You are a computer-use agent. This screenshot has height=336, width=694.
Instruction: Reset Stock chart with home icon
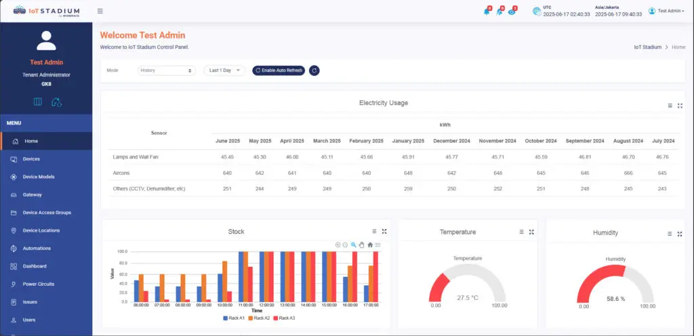pyautogui.click(x=370, y=245)
